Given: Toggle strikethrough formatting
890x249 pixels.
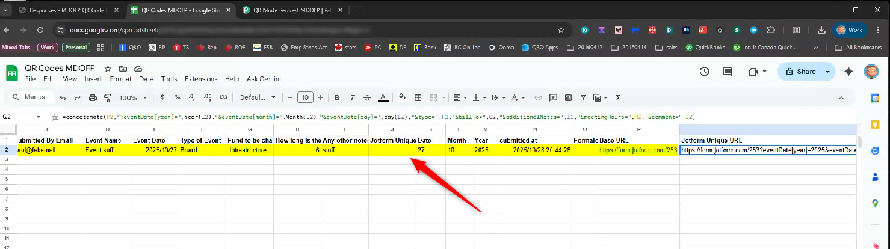Looking at the screenshot, I should [367, 97].
